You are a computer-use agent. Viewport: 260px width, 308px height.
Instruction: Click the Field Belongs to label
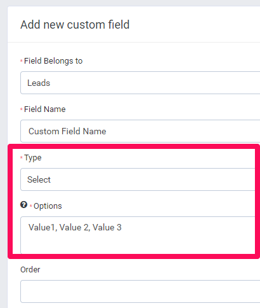coord(53,61)
